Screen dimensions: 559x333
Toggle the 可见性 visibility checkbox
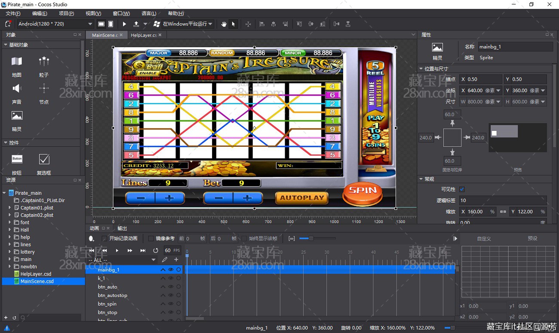coord(462,189)
